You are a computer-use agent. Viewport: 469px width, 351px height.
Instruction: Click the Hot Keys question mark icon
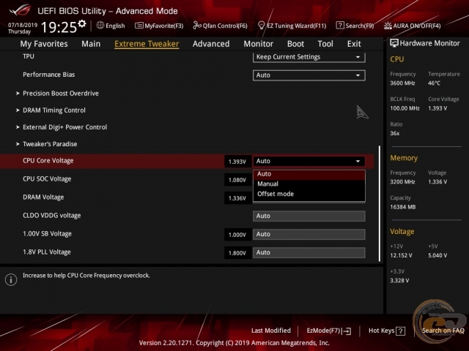click(400, 331)
